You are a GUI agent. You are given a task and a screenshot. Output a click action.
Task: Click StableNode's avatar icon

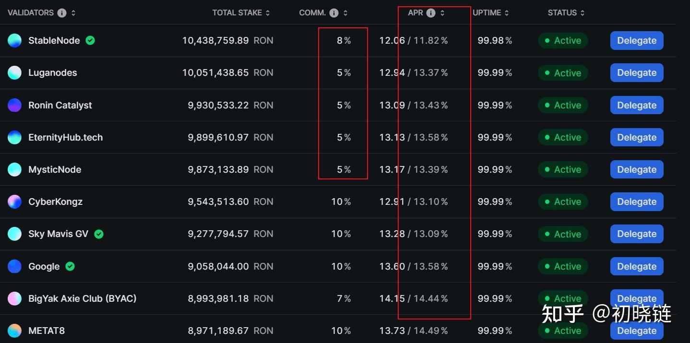click(x=15, y=41)
